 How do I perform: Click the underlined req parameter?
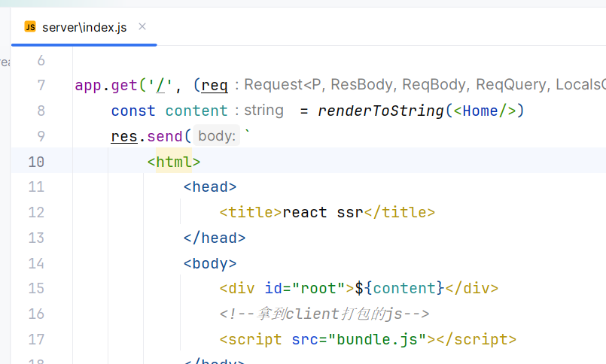215,85
